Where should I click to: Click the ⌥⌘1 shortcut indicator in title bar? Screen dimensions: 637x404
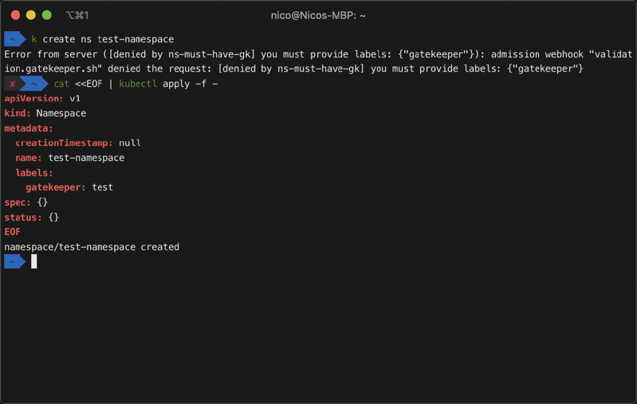(x=77, y=15)
